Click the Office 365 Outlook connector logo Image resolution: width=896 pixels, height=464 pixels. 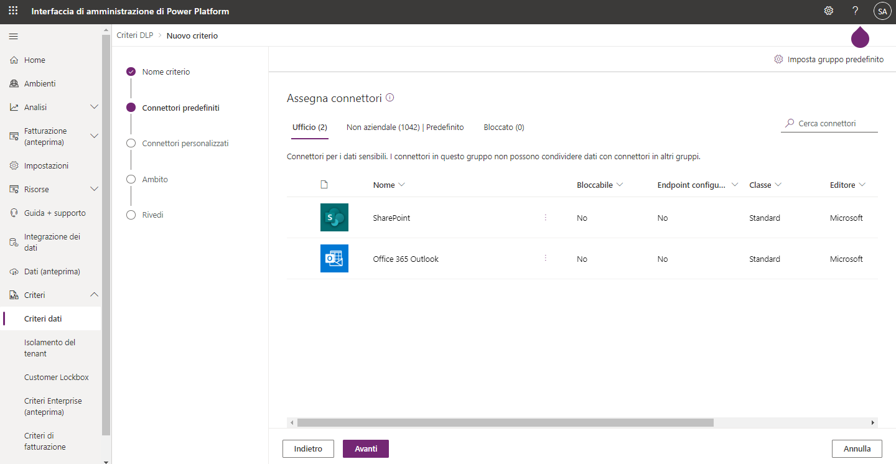tap(334, 258)
